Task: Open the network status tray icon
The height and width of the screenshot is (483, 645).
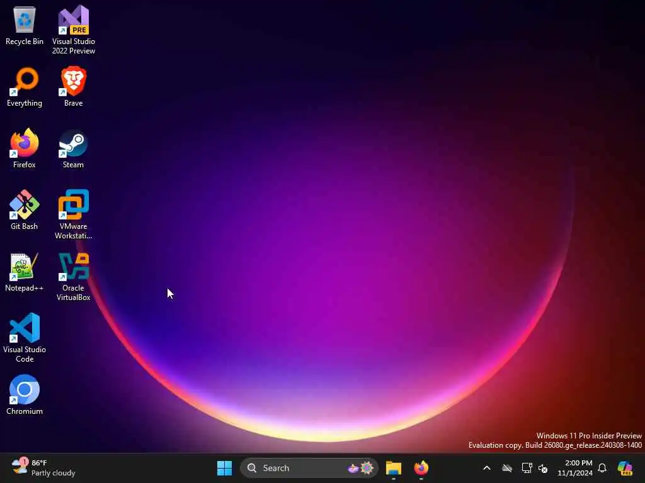Action: pyautogui.click(x=527, y=468)
